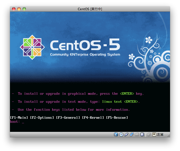Click the [F1-Main] label

pyautogui.click(x=19, y=117)
